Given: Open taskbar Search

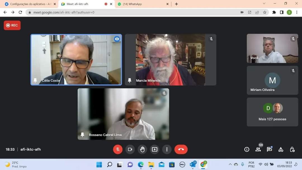Looking at the screenshot, I should pyautogui.click(x=109, y=164).
